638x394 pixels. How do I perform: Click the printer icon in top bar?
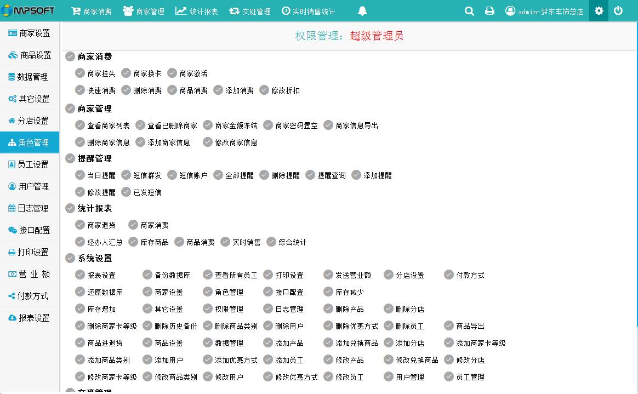(x=489, y=11)
